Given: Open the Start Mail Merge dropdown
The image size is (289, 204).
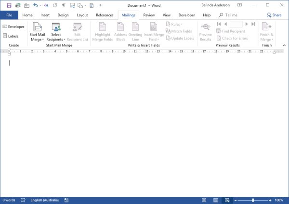Looking at the screenshot, I should [37, 32].
